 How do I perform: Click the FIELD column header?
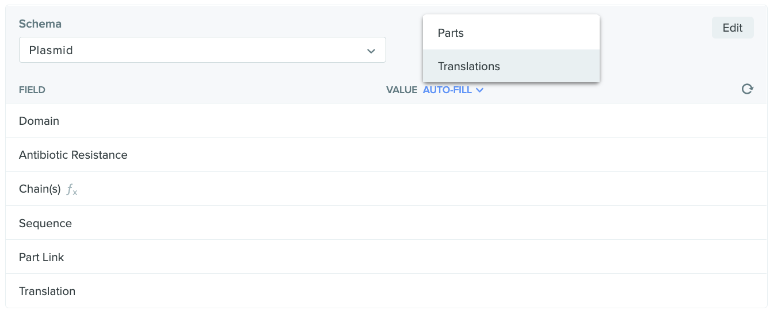pyautogui.click(x=32, y=90)
